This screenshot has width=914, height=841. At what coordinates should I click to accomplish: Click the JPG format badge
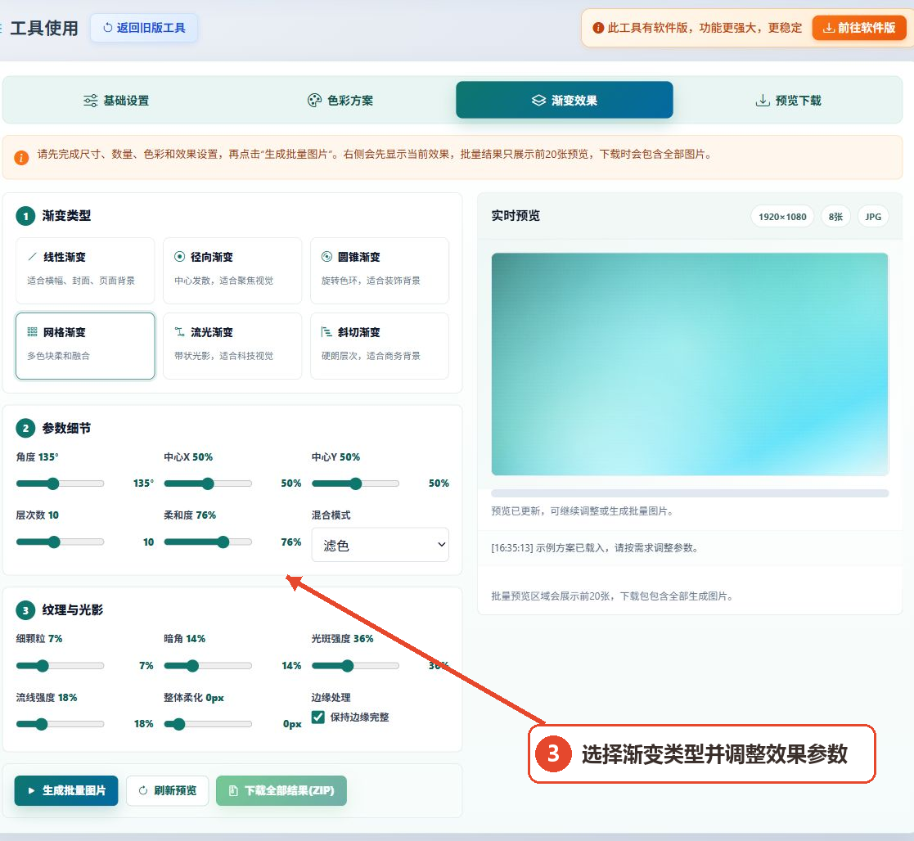coord(872,217)
